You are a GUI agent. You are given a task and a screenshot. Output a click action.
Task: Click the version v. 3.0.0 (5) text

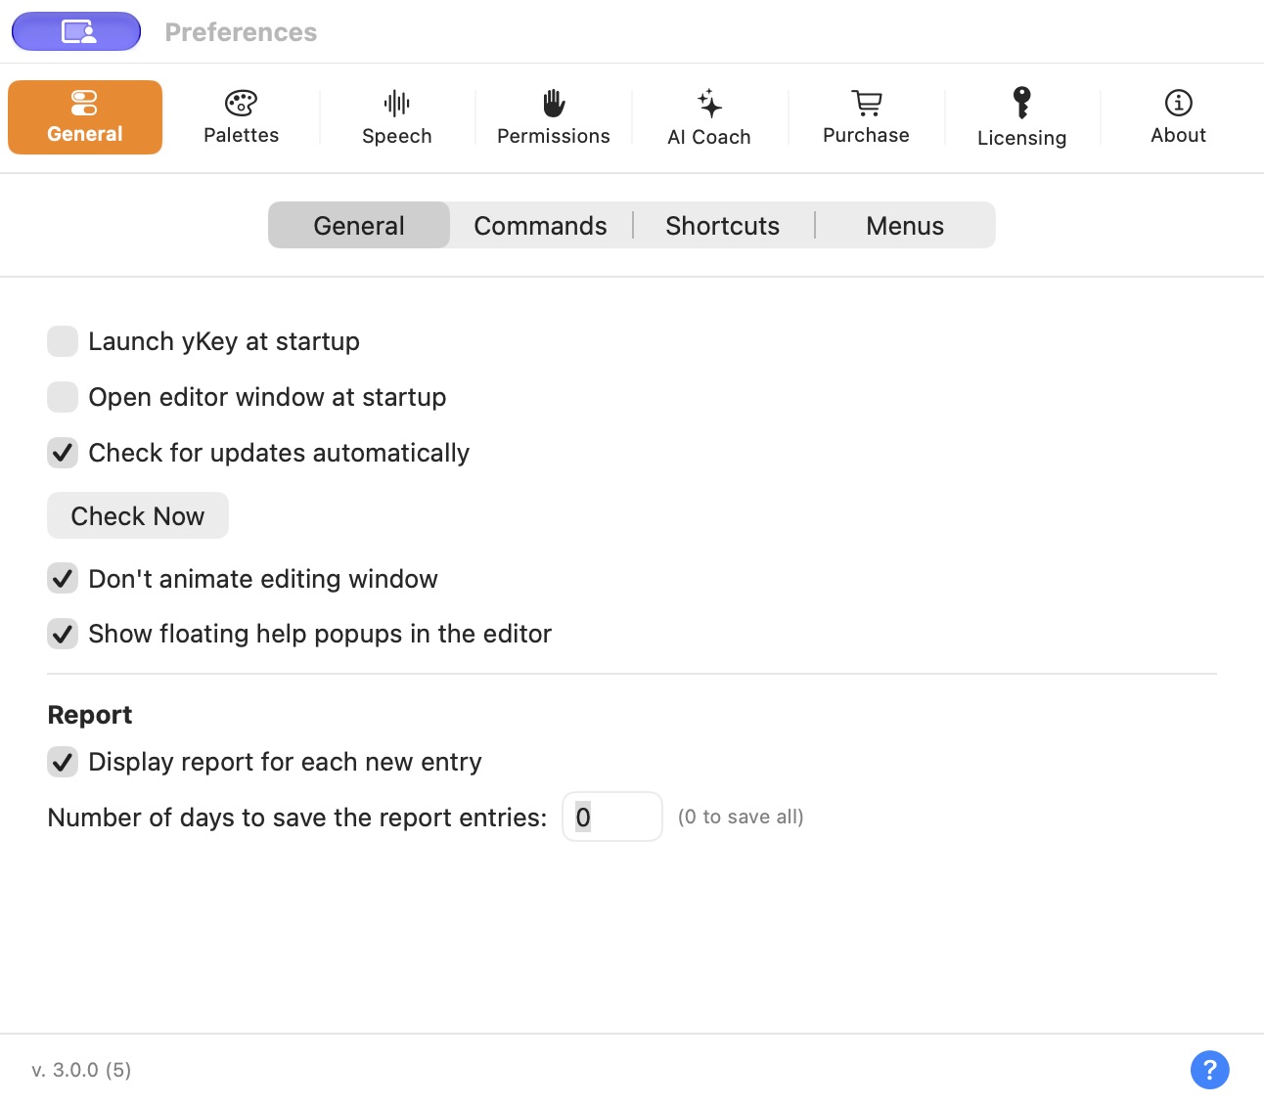[81, 1070]
